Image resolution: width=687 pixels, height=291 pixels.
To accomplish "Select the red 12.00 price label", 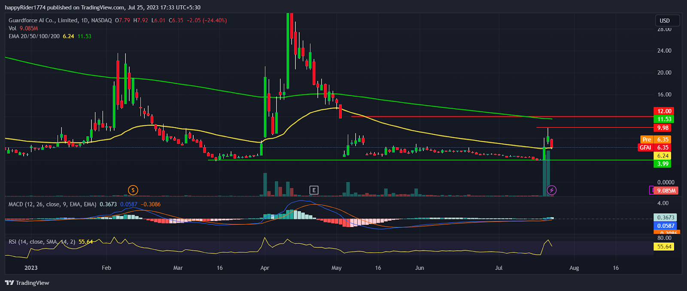I will 663,111.
